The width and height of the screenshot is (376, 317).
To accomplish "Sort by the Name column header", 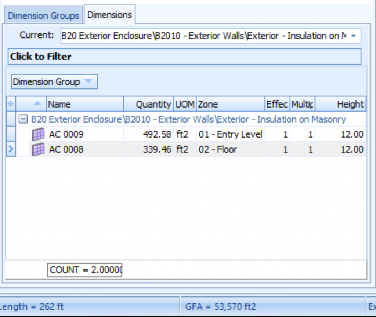I will [x=85, y=104].
